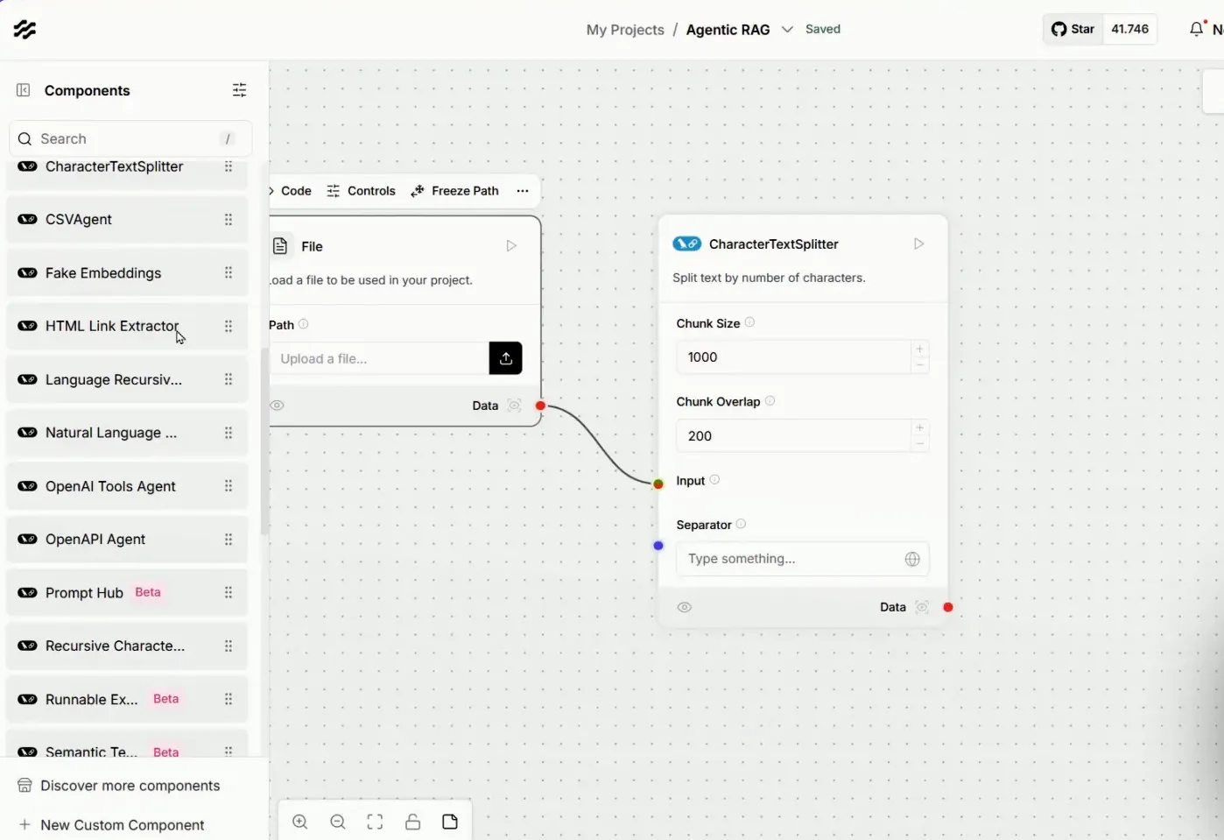Viewport: 1224px width, 840px height.
Task: Click the globe icon in Separator field
Action: point(912,559)
